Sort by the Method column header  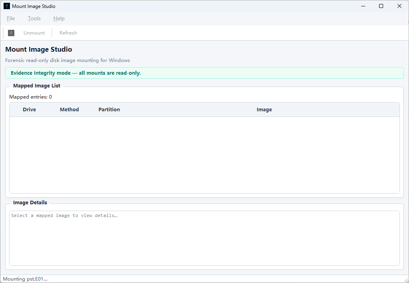coord(69,110)
